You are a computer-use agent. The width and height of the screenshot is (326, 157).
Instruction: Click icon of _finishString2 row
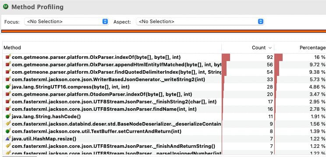(8, 102)
